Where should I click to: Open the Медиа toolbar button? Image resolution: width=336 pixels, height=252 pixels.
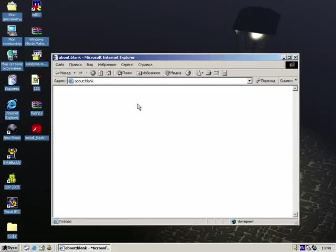[173, 73]
